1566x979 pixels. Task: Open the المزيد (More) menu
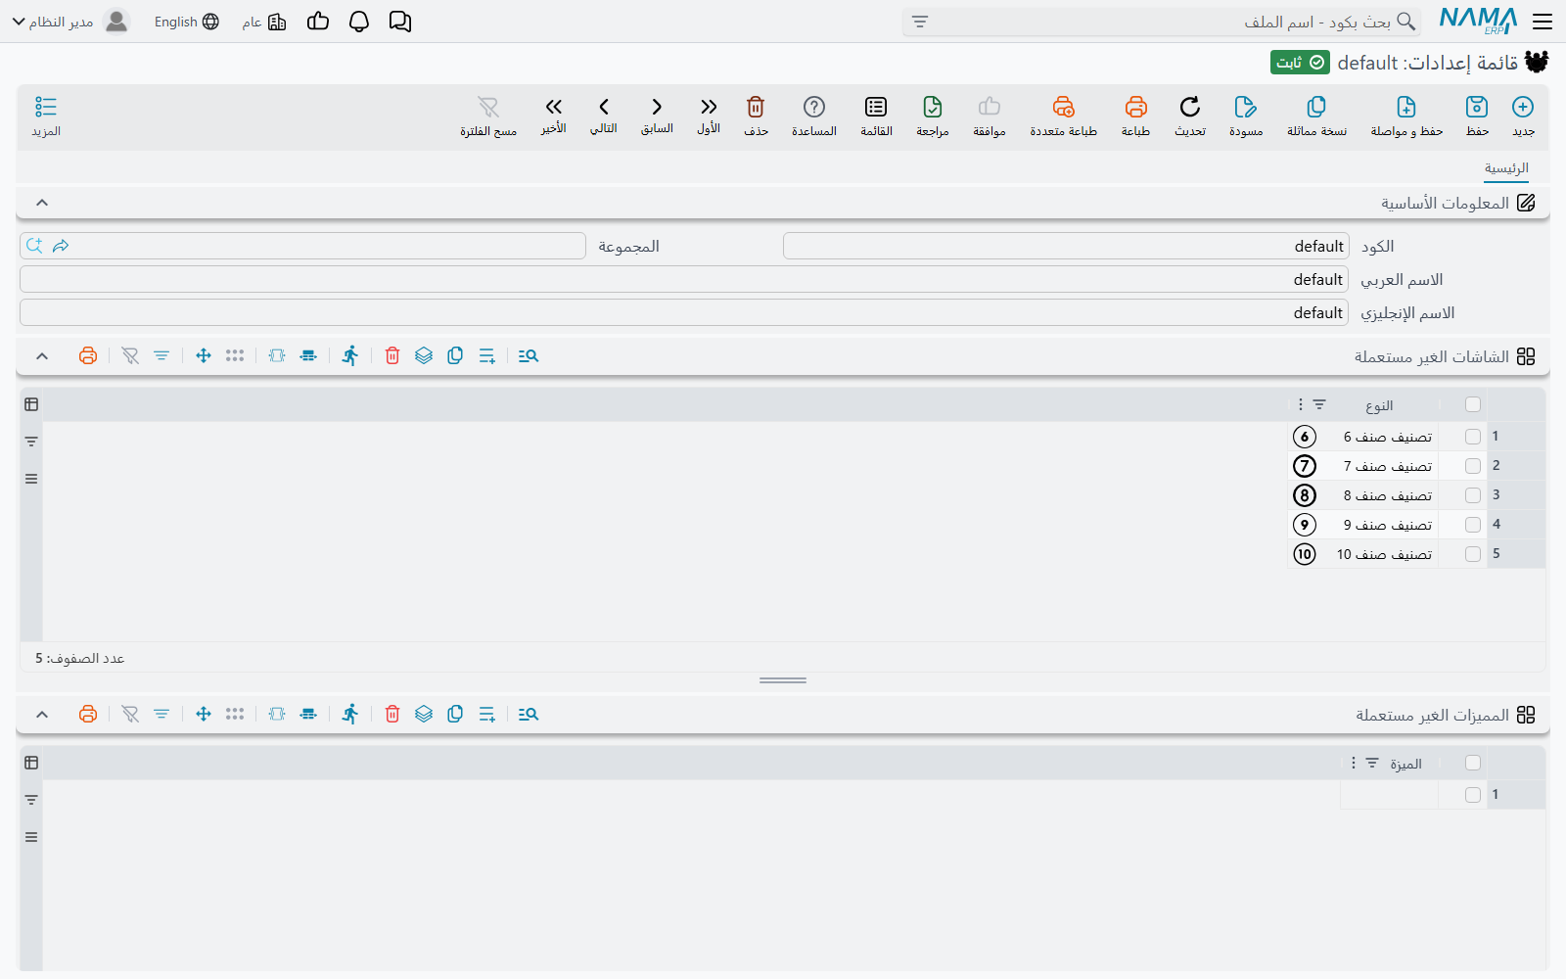tap(46, 116)
